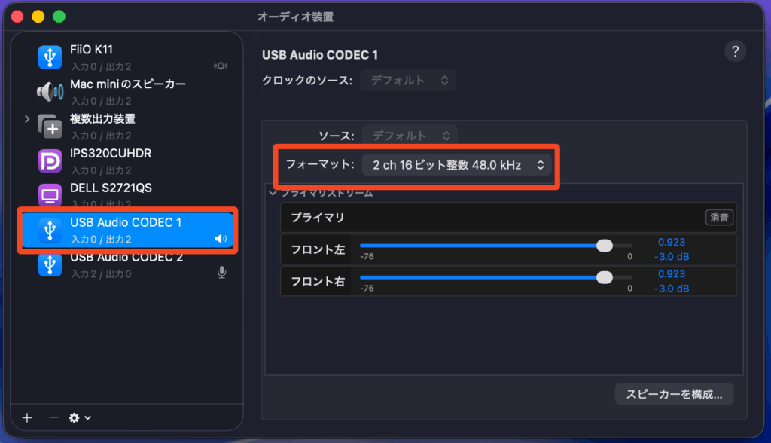
Task: Open the help question mark button
Action: [x=735, y=51]
